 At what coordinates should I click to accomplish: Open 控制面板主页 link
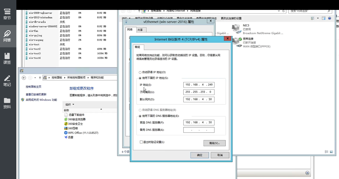pyautogui.click(x=33, y=87)
